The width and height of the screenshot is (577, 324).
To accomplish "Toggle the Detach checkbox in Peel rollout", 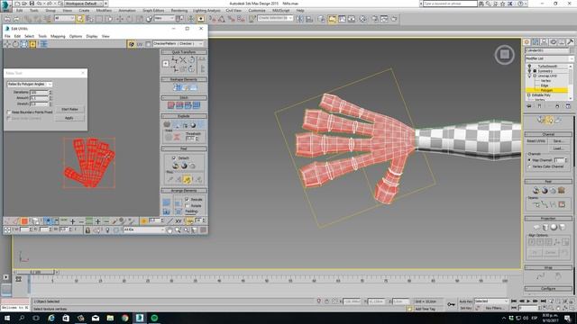I will [174, 158].
